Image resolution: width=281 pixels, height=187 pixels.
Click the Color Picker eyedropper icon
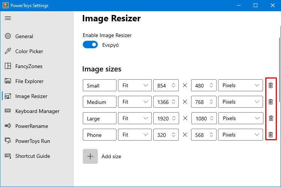[x=8, y=51]
